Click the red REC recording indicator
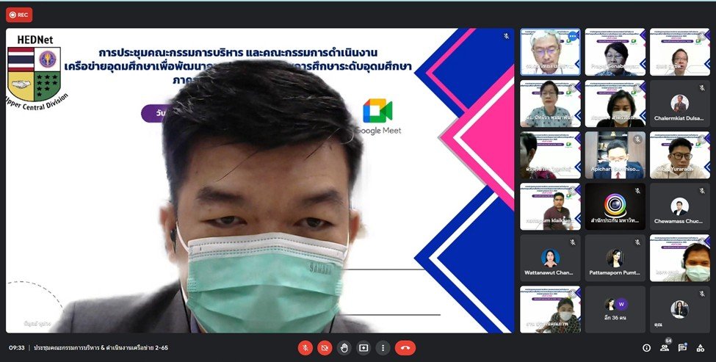Image resolution: width=716 pixels, height=362 pixels. pos(19,15)
